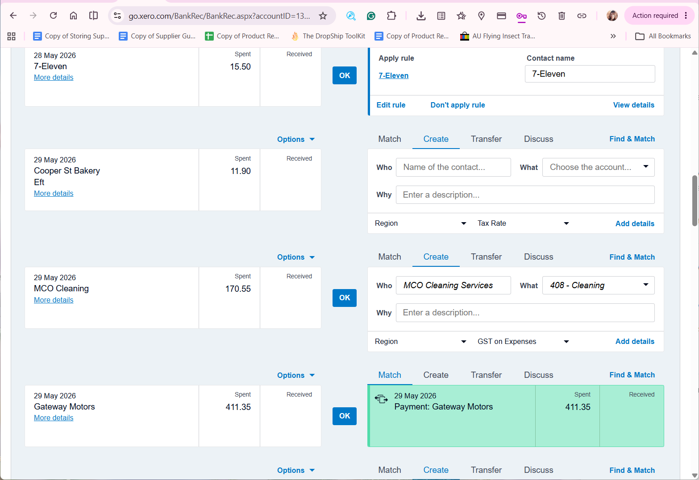Reload the page with the browser refresh icon
The width and height of the screenshot is (699, 480).
pyautogui.click(x=53, y=16)
